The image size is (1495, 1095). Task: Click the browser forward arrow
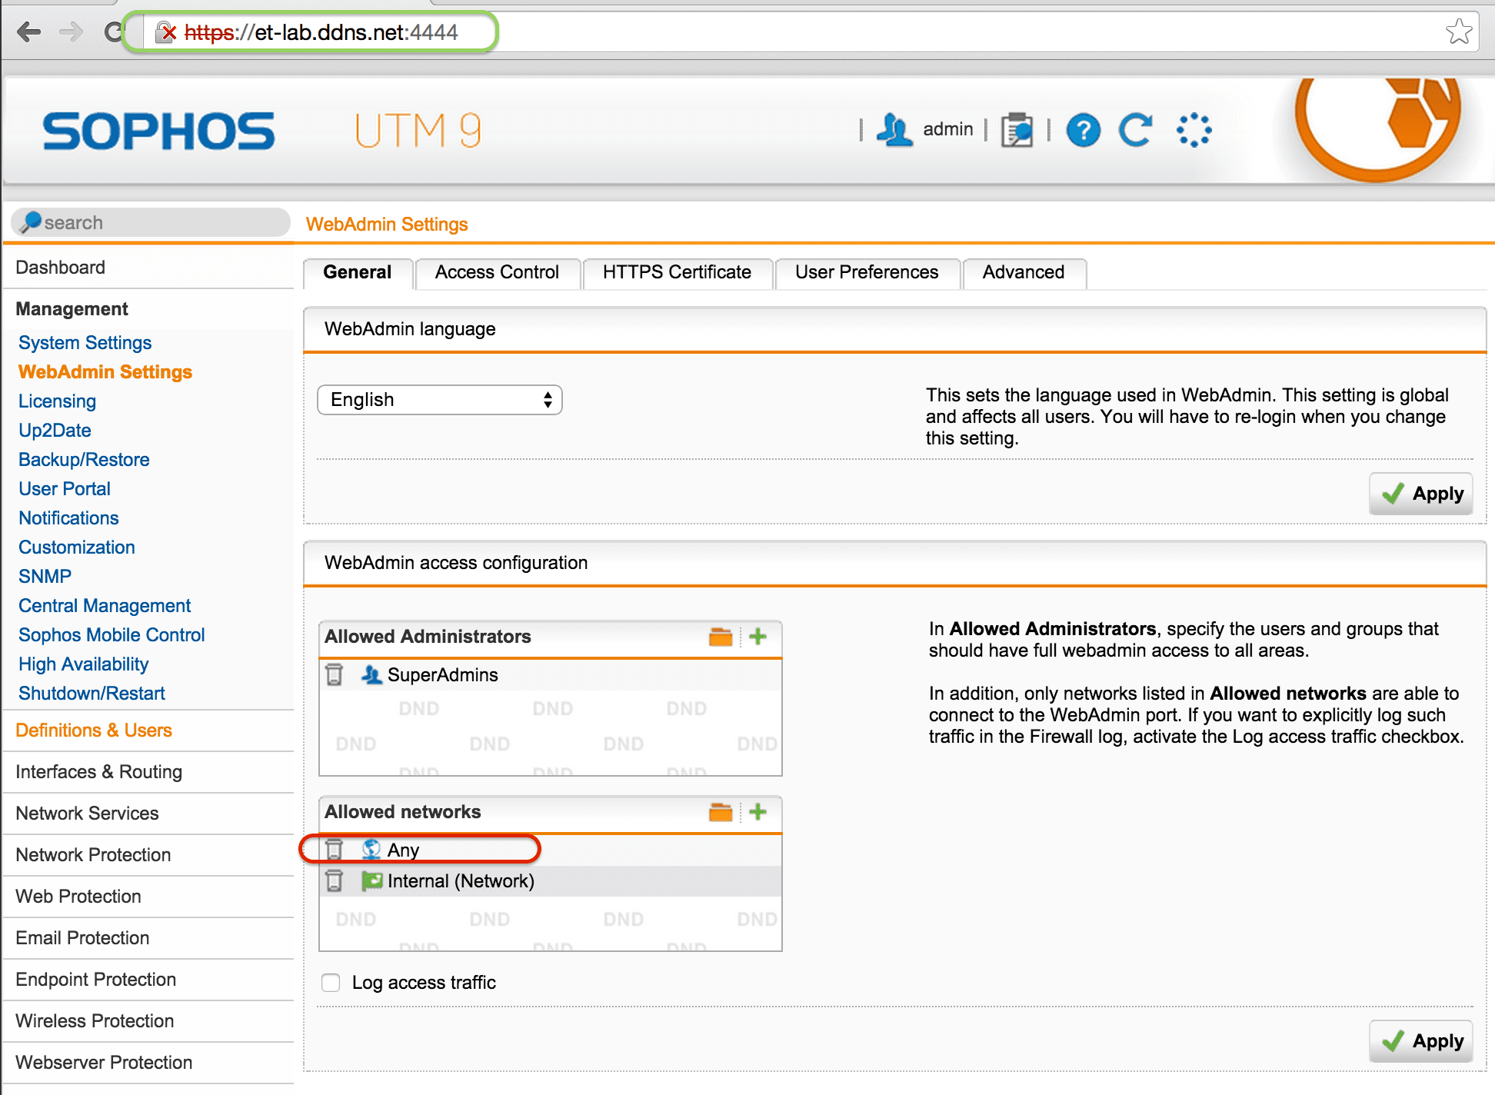click(x=71, y=32)
